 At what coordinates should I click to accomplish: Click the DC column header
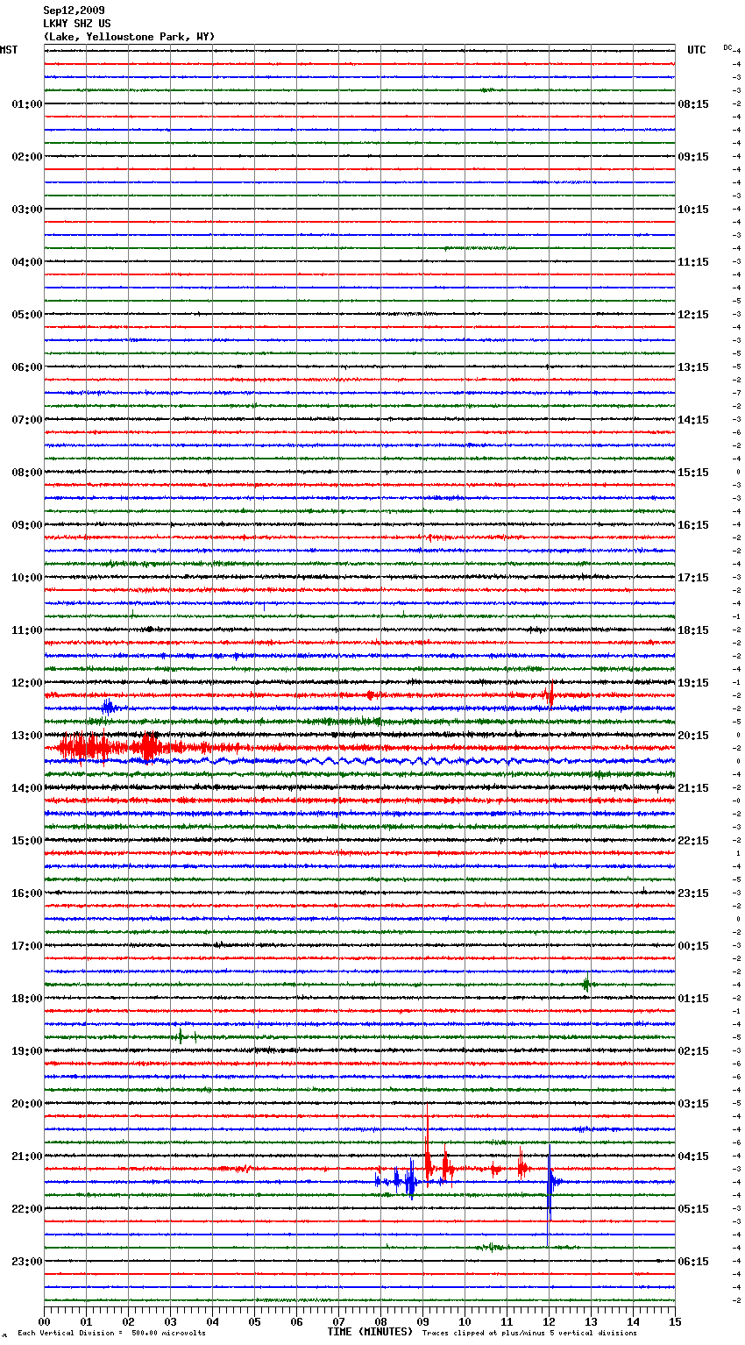[x=727, y=47]
